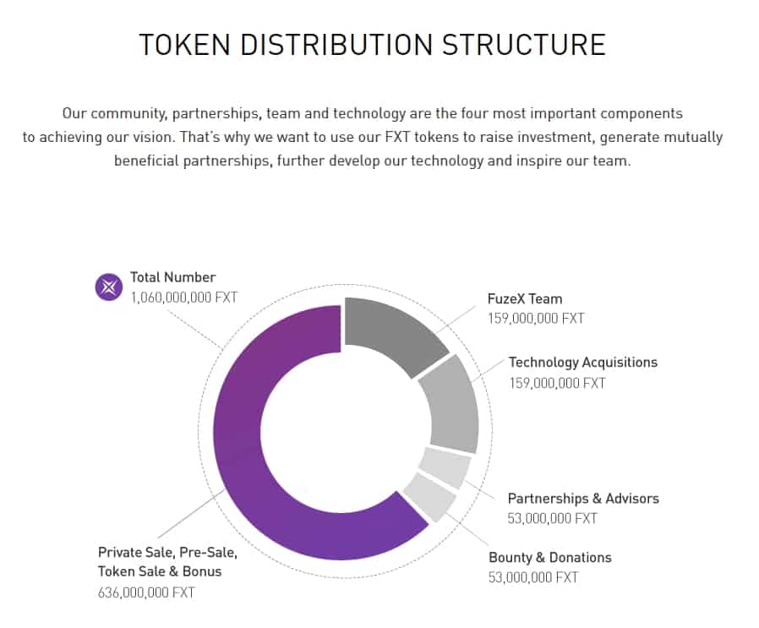Viewport: 759px width, 628px height.
Task: Click the "Technology Acquisitions" label
Action: click(582, 363)
